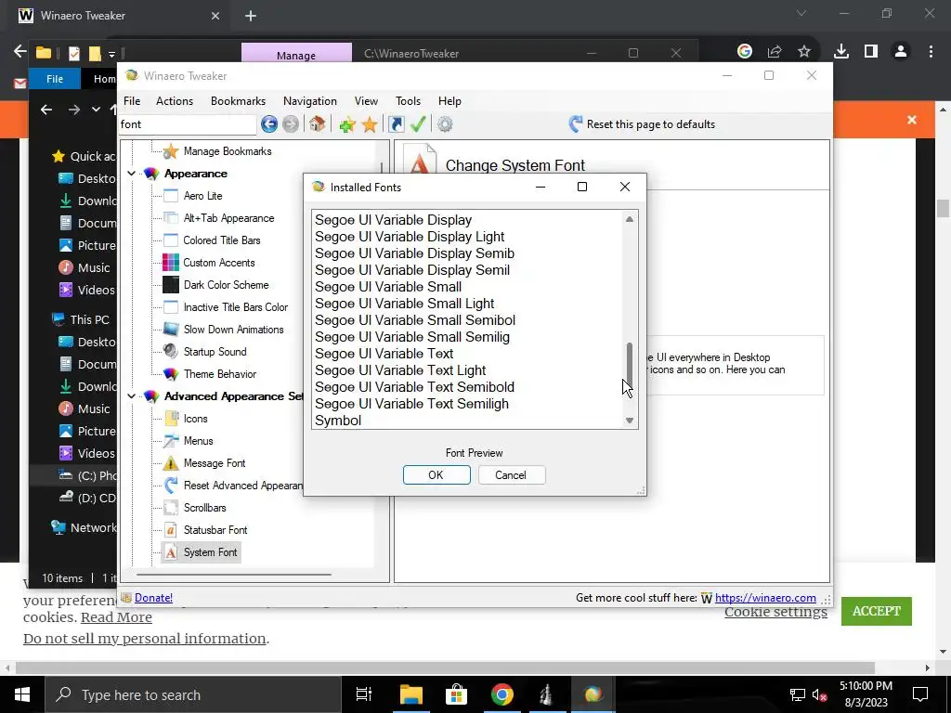Go to the Home page icon
This screenshot has width=951, height=713.
coord(318,124)
